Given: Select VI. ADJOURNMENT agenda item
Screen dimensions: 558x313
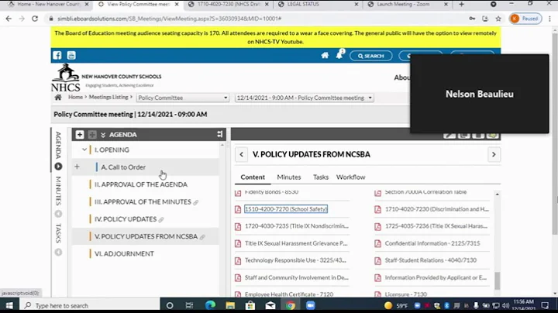Looking at the screenshot, I should (124, 253).
